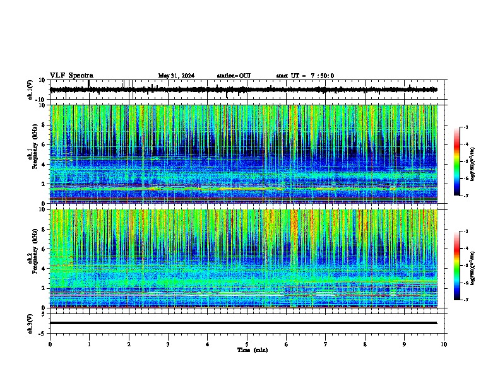The height and width of the screenshot is (386, 500).
Task: Click the ch.1 spectrogram color bar
Action: (457, 161)
